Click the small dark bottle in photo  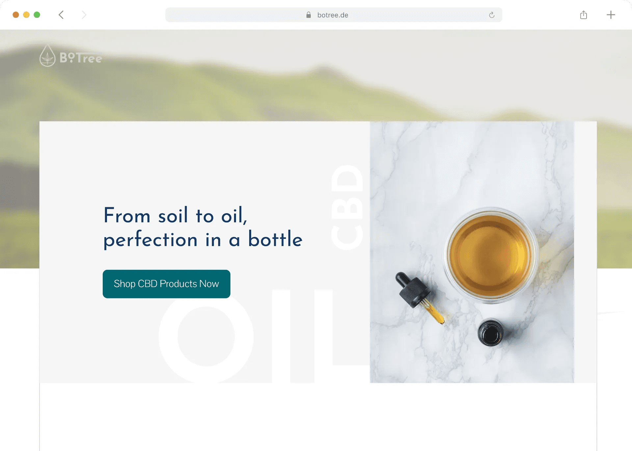[491, 333]
